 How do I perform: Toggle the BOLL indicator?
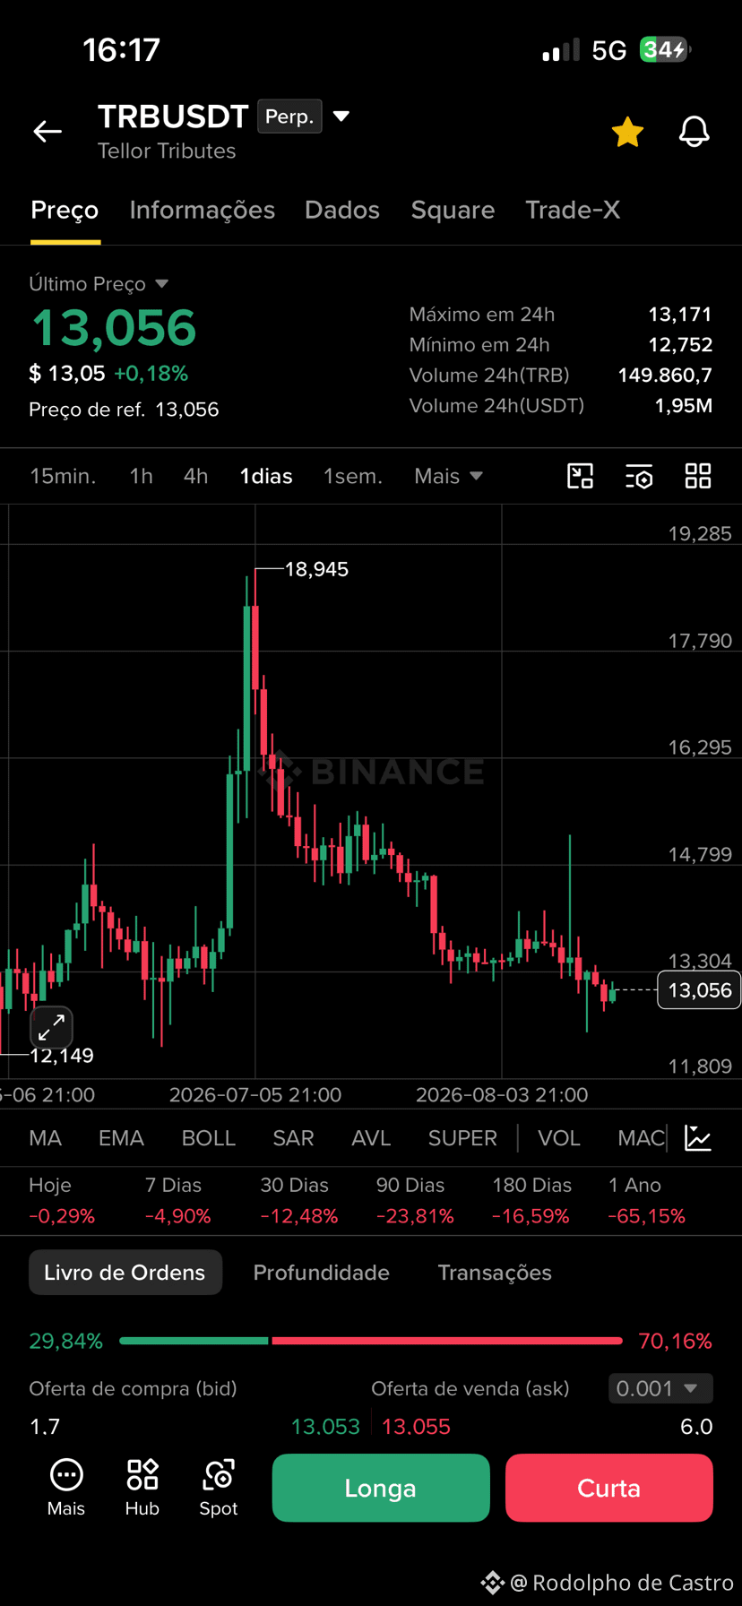pos(209,1138)
